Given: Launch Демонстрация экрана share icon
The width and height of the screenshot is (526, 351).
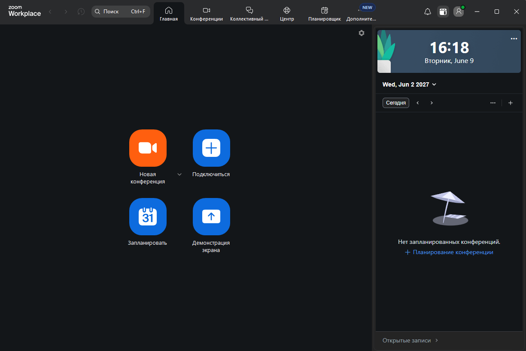Looking at the screenshot, I should tap(211, 216).
